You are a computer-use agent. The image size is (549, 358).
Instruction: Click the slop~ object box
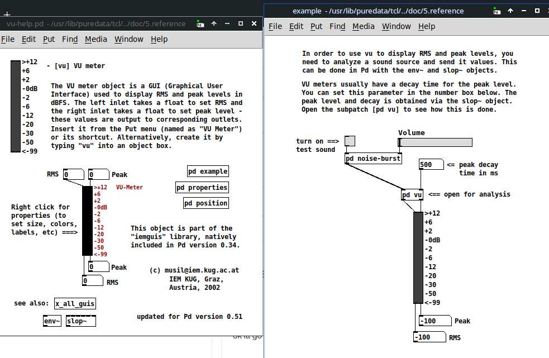(x=81, y=321)
